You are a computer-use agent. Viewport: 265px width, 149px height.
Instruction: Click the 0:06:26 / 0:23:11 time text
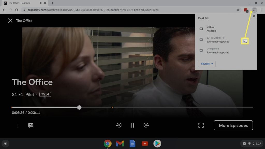click(26, 113)
